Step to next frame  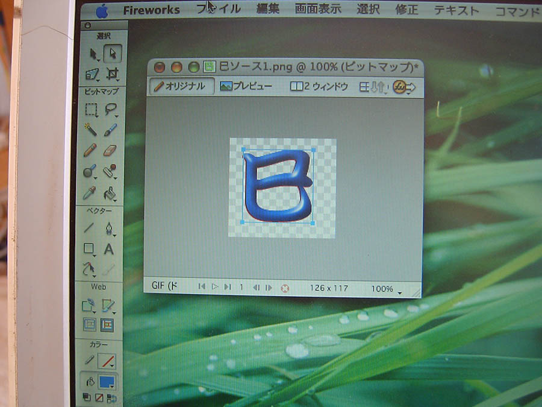(269, 288)
